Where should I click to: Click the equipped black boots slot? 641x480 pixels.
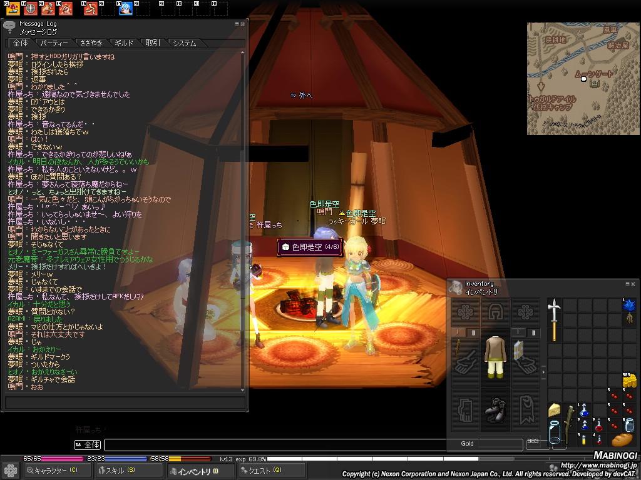coord(495,409)
